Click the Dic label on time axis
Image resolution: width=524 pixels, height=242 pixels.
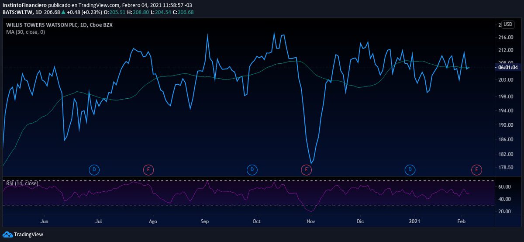[x=360, y=221]
